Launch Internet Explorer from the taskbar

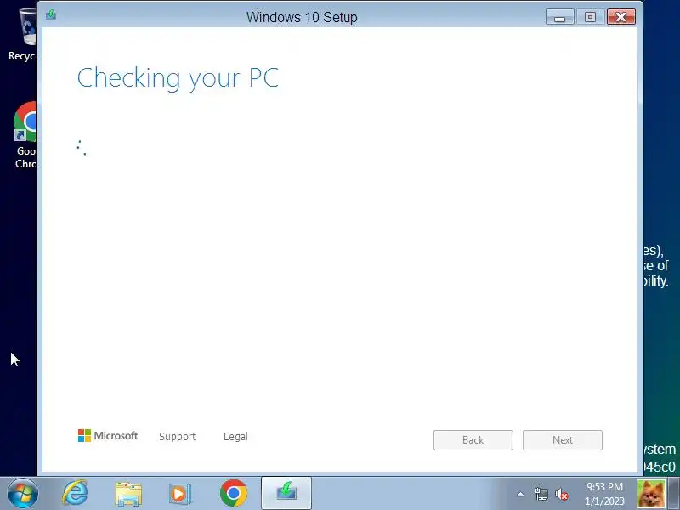[x=76, y=493]
